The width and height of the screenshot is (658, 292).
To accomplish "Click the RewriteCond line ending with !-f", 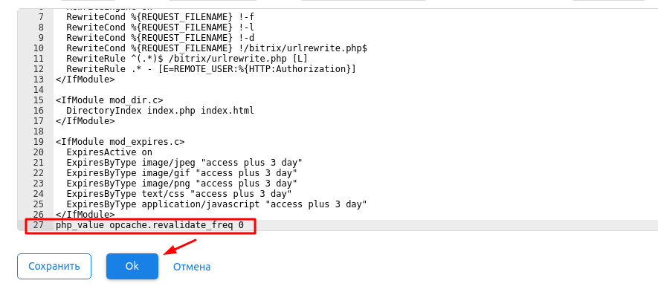I will point(161,17).
